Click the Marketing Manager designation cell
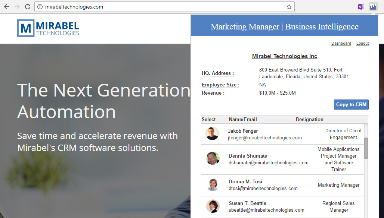 coord(339,185)
